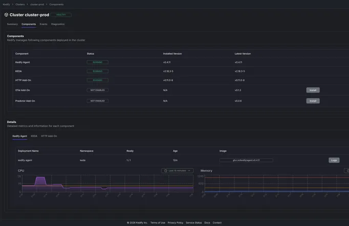The width and height of the screenshot is (349, 226).
Task: Click the 1 / 1 ready value
Action: (x=128, y=160)
